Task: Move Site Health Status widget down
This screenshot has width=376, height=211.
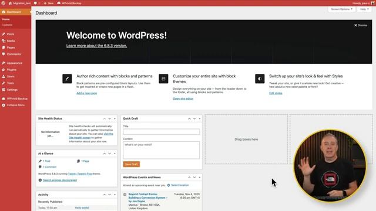Action: 110,118
